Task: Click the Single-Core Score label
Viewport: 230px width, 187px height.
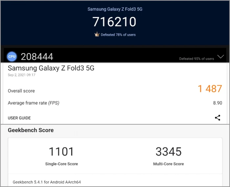Action: (x=61, y=164)
